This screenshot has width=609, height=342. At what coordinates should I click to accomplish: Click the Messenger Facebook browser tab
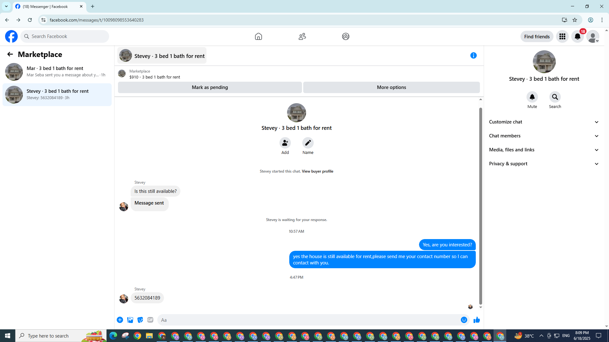49,6
